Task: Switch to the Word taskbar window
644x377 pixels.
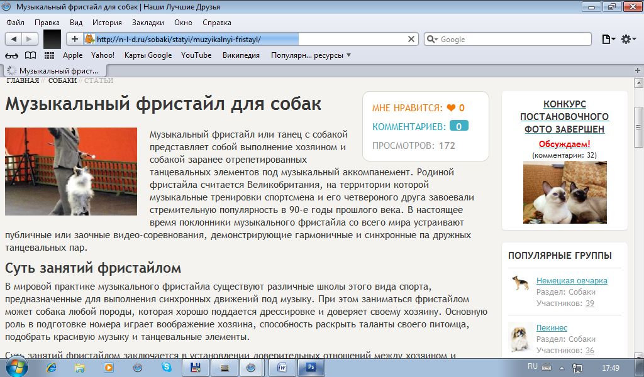Action: tap(282, 368)
